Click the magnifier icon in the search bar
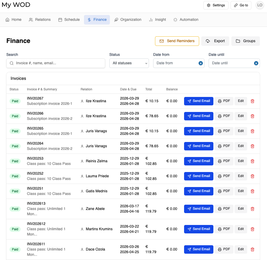 click(12, 63)
